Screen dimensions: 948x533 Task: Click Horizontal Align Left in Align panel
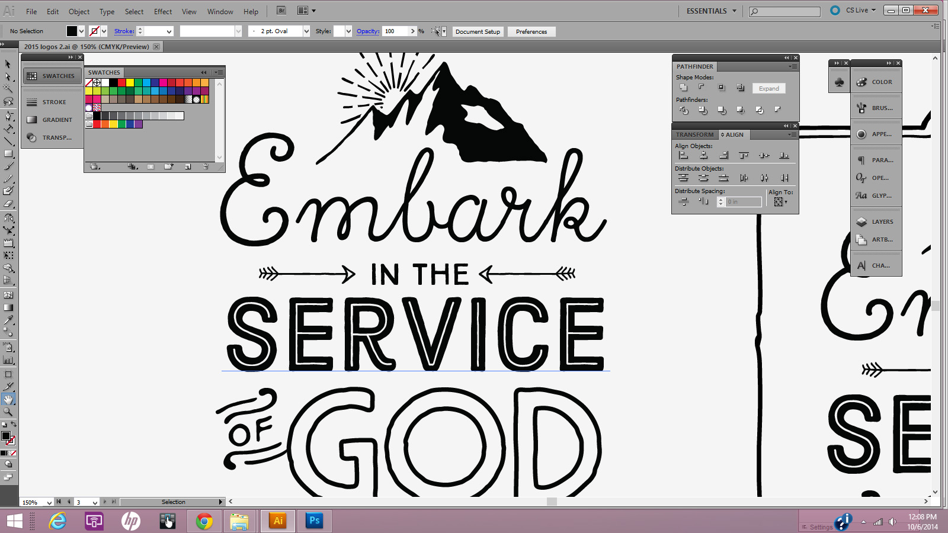[x=683, y=155]
